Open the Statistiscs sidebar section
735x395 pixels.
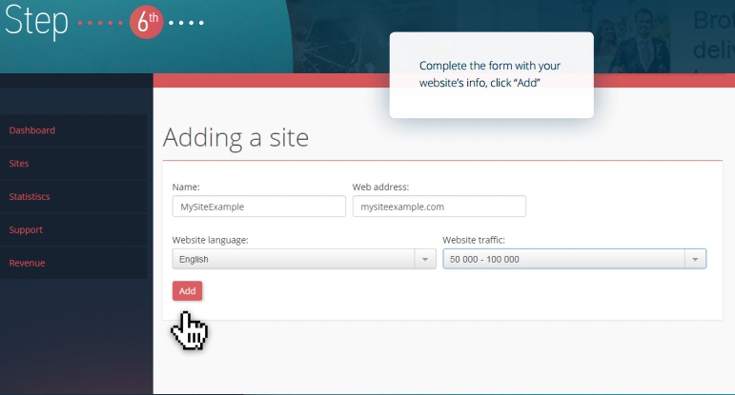30,197
